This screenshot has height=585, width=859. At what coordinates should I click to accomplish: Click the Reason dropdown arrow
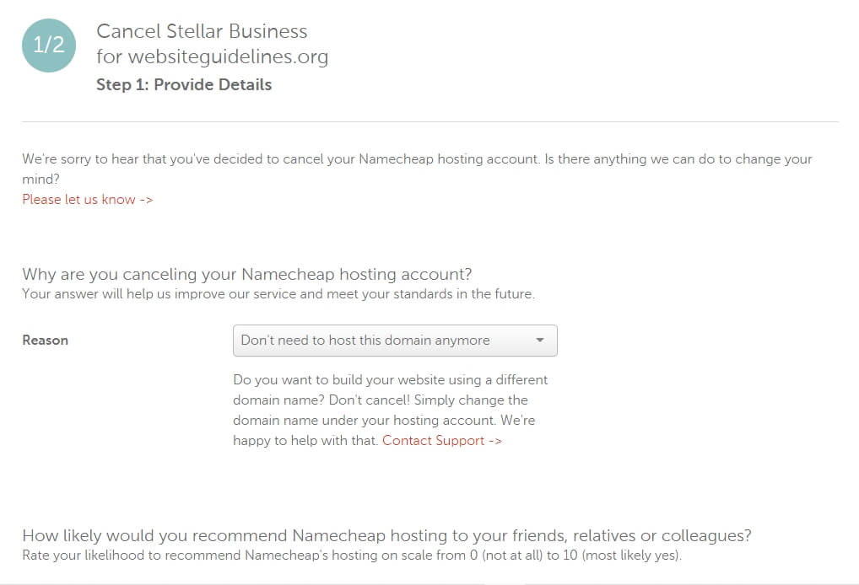click(540, 341)
